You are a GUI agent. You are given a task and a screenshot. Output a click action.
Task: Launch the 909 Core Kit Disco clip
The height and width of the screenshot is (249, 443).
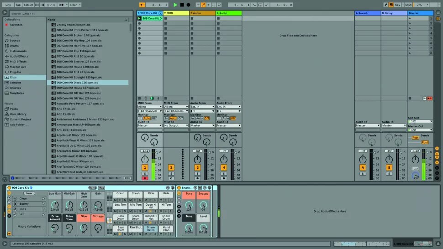coord(140,19)
